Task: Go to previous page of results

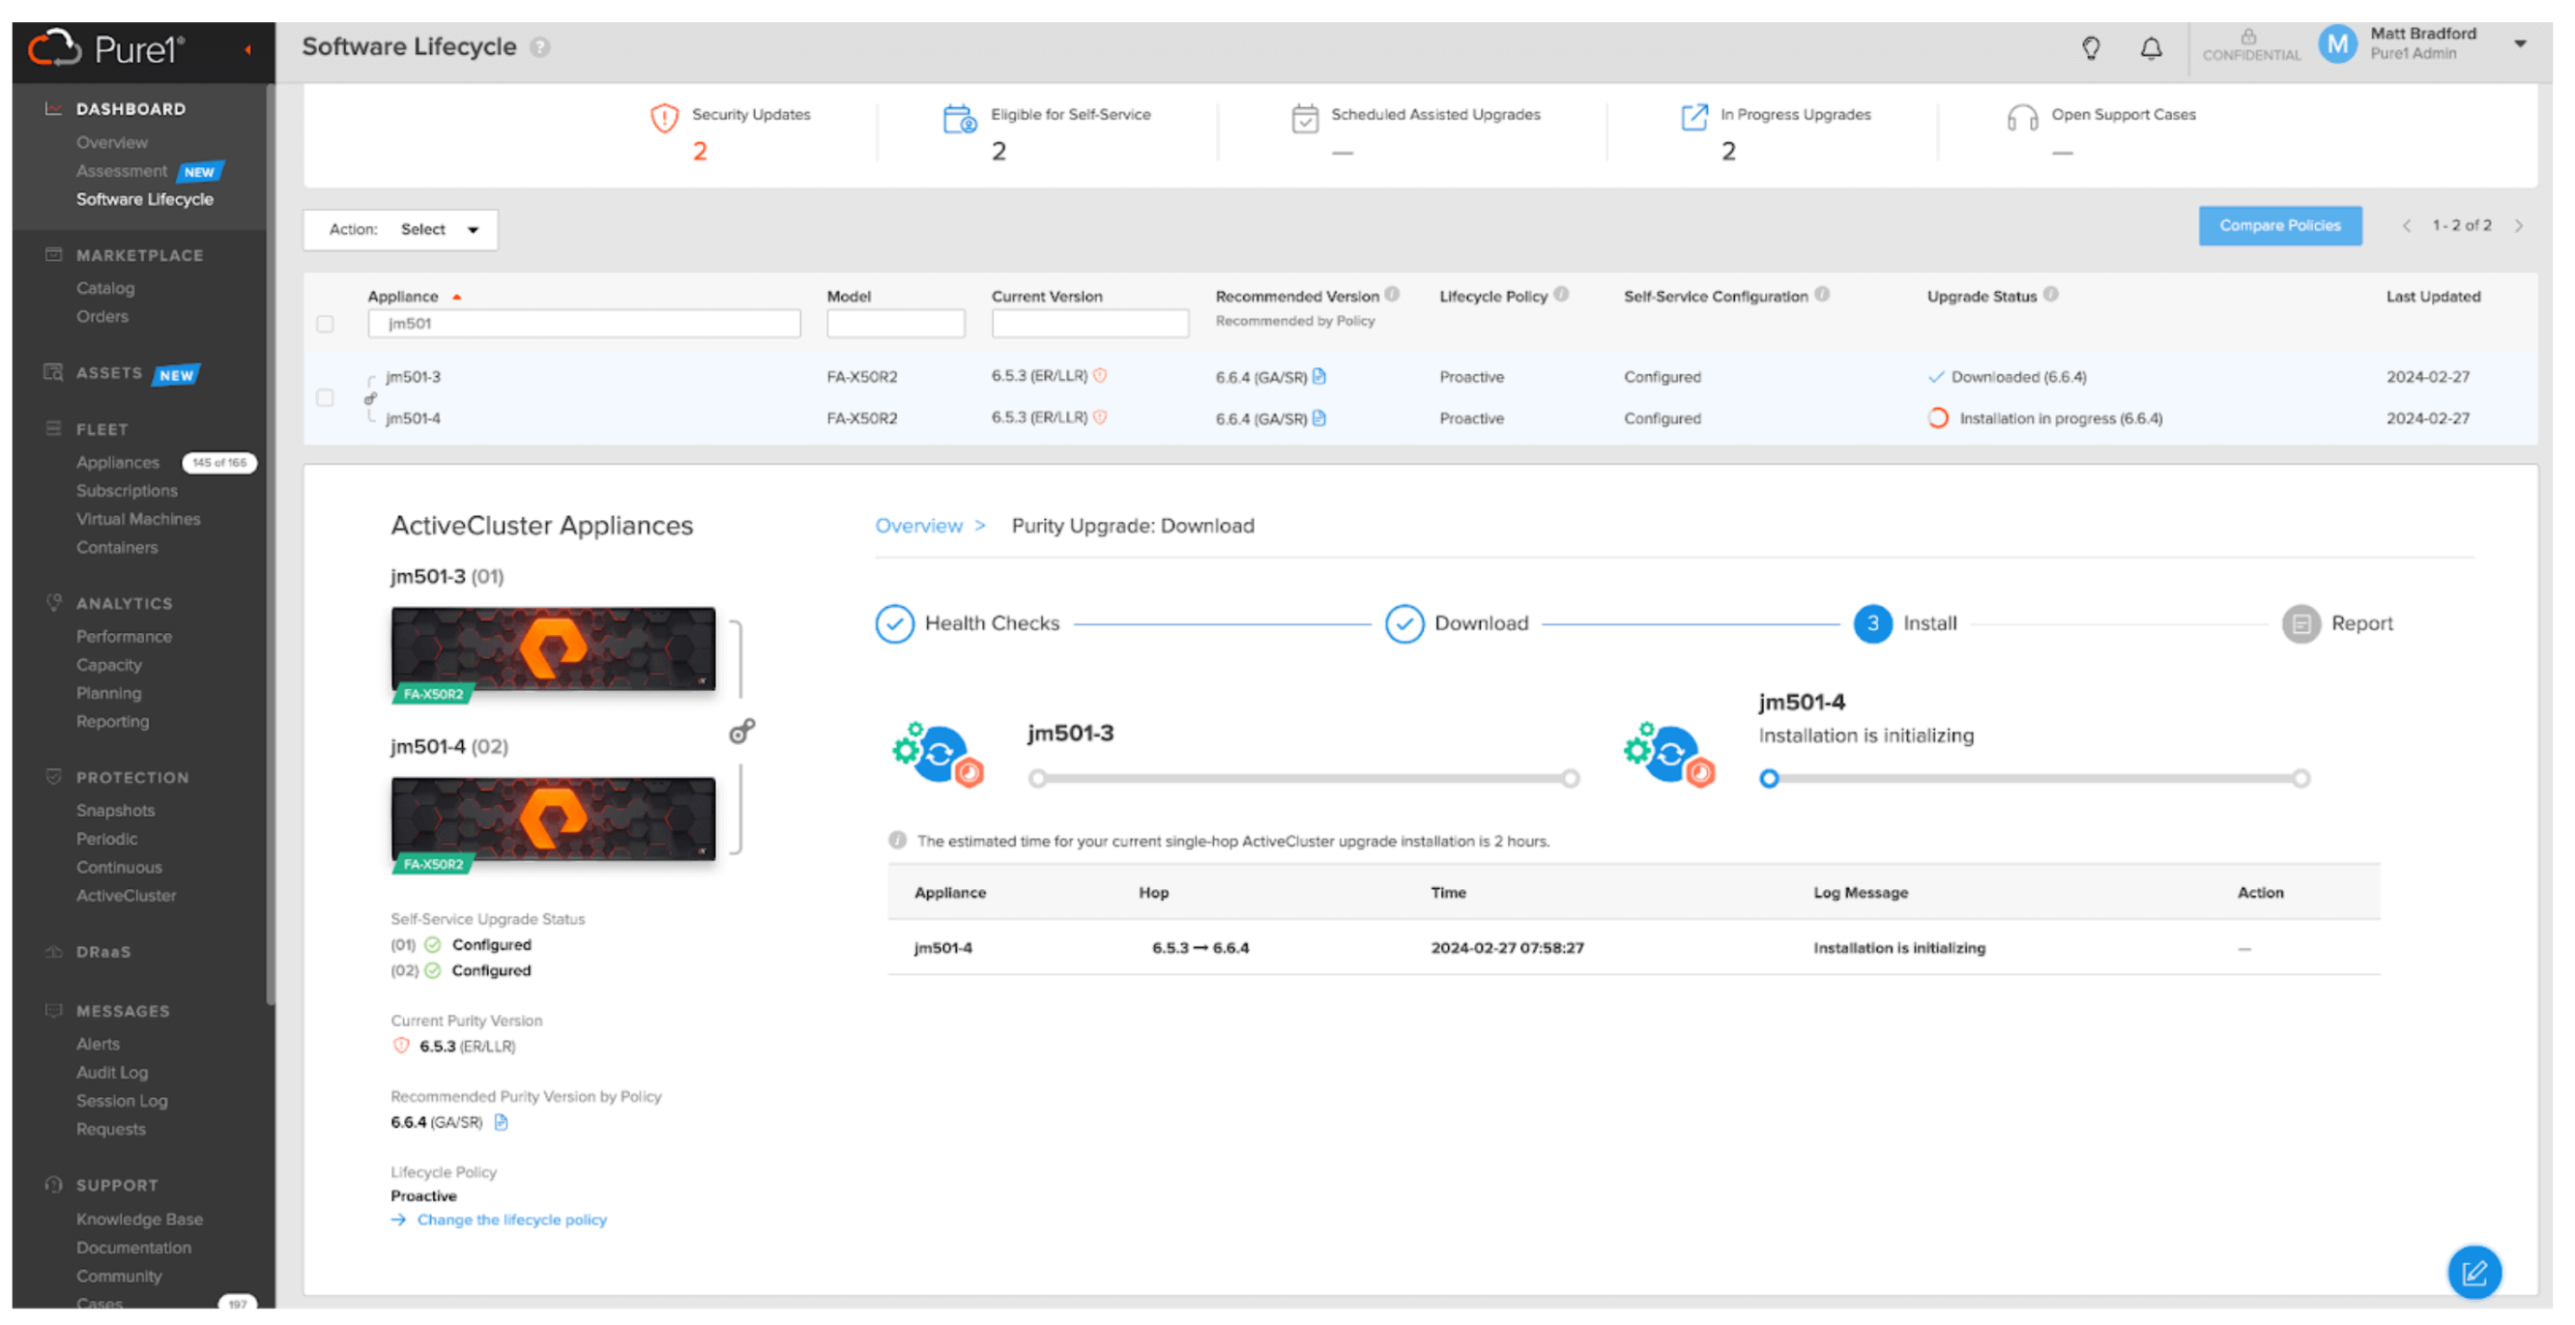Action: [x=2406, y=226]
